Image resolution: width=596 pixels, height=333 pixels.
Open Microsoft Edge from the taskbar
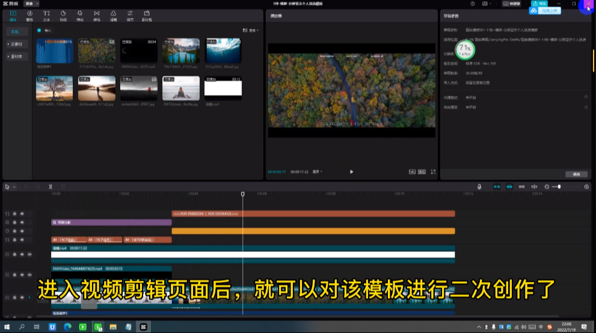(67, 326)
